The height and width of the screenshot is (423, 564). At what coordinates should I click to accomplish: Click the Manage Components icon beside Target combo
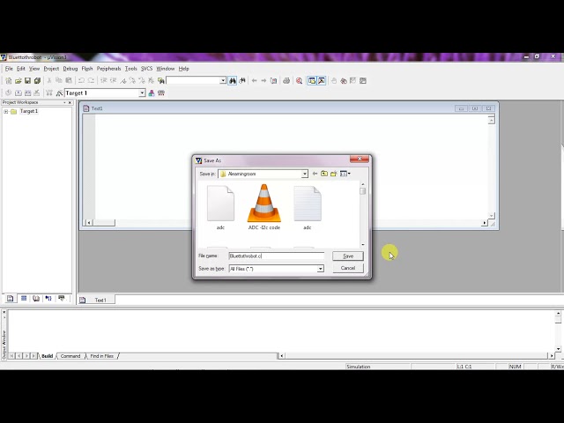click(152, 93)
